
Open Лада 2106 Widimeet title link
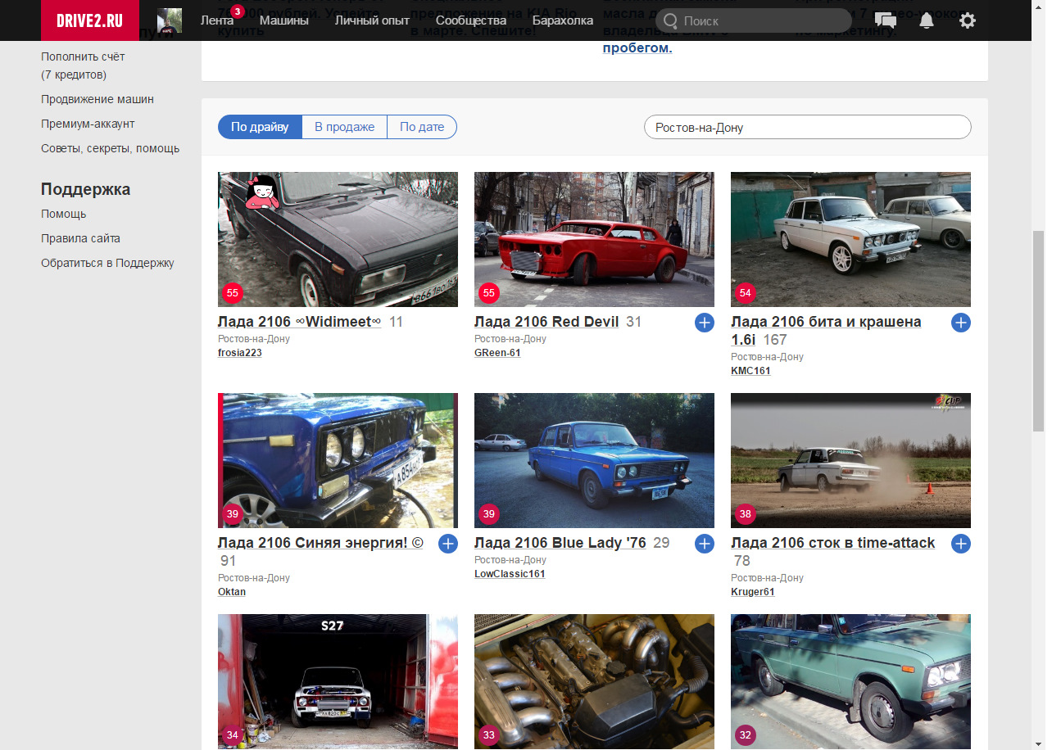click(x=299, y=322)
